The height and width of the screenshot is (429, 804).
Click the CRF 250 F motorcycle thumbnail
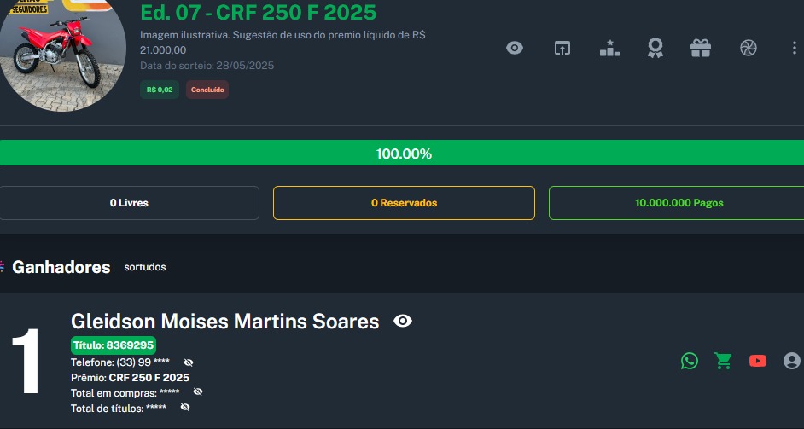(59, 56)
